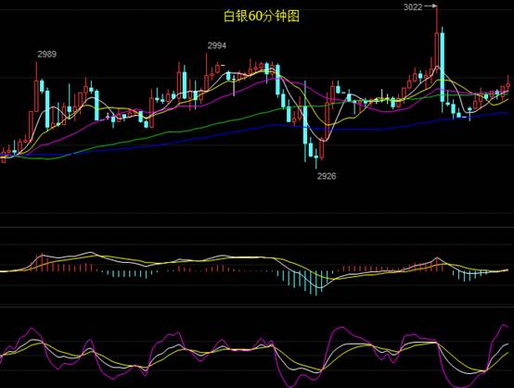Select the lowest candle above the 2926 label
This screenshot has height=388, width=514.
click(x=316, y=158)
